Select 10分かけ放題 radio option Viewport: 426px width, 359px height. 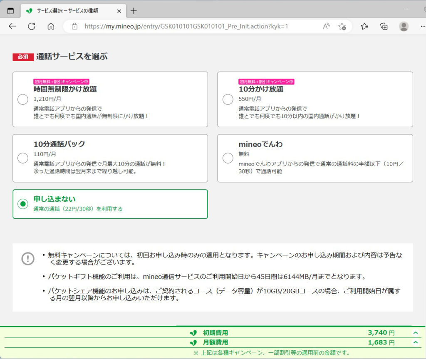[x=228, y=99]
